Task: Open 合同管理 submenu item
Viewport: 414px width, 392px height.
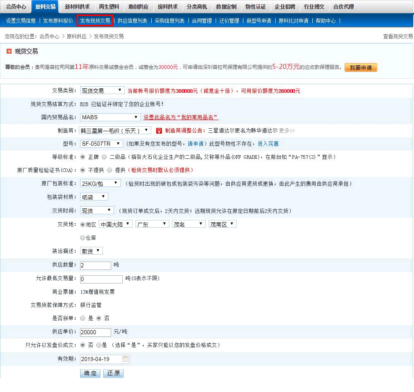Action: [x=202, y=21]
